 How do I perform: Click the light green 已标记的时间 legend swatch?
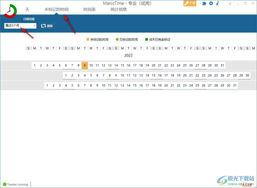tap(117, 39)
